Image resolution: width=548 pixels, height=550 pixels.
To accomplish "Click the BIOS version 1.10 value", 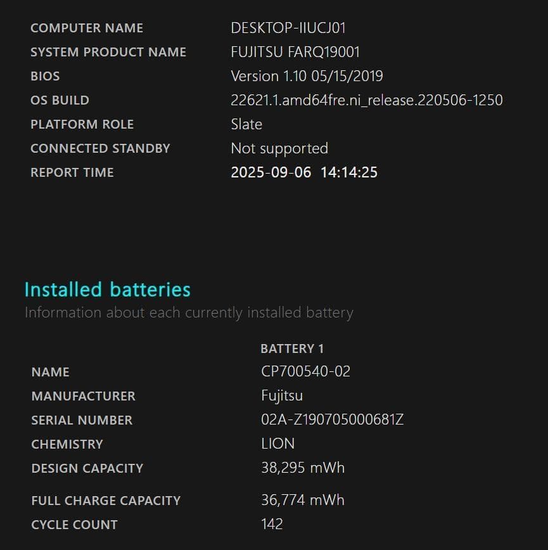I will tap(307, 76).
